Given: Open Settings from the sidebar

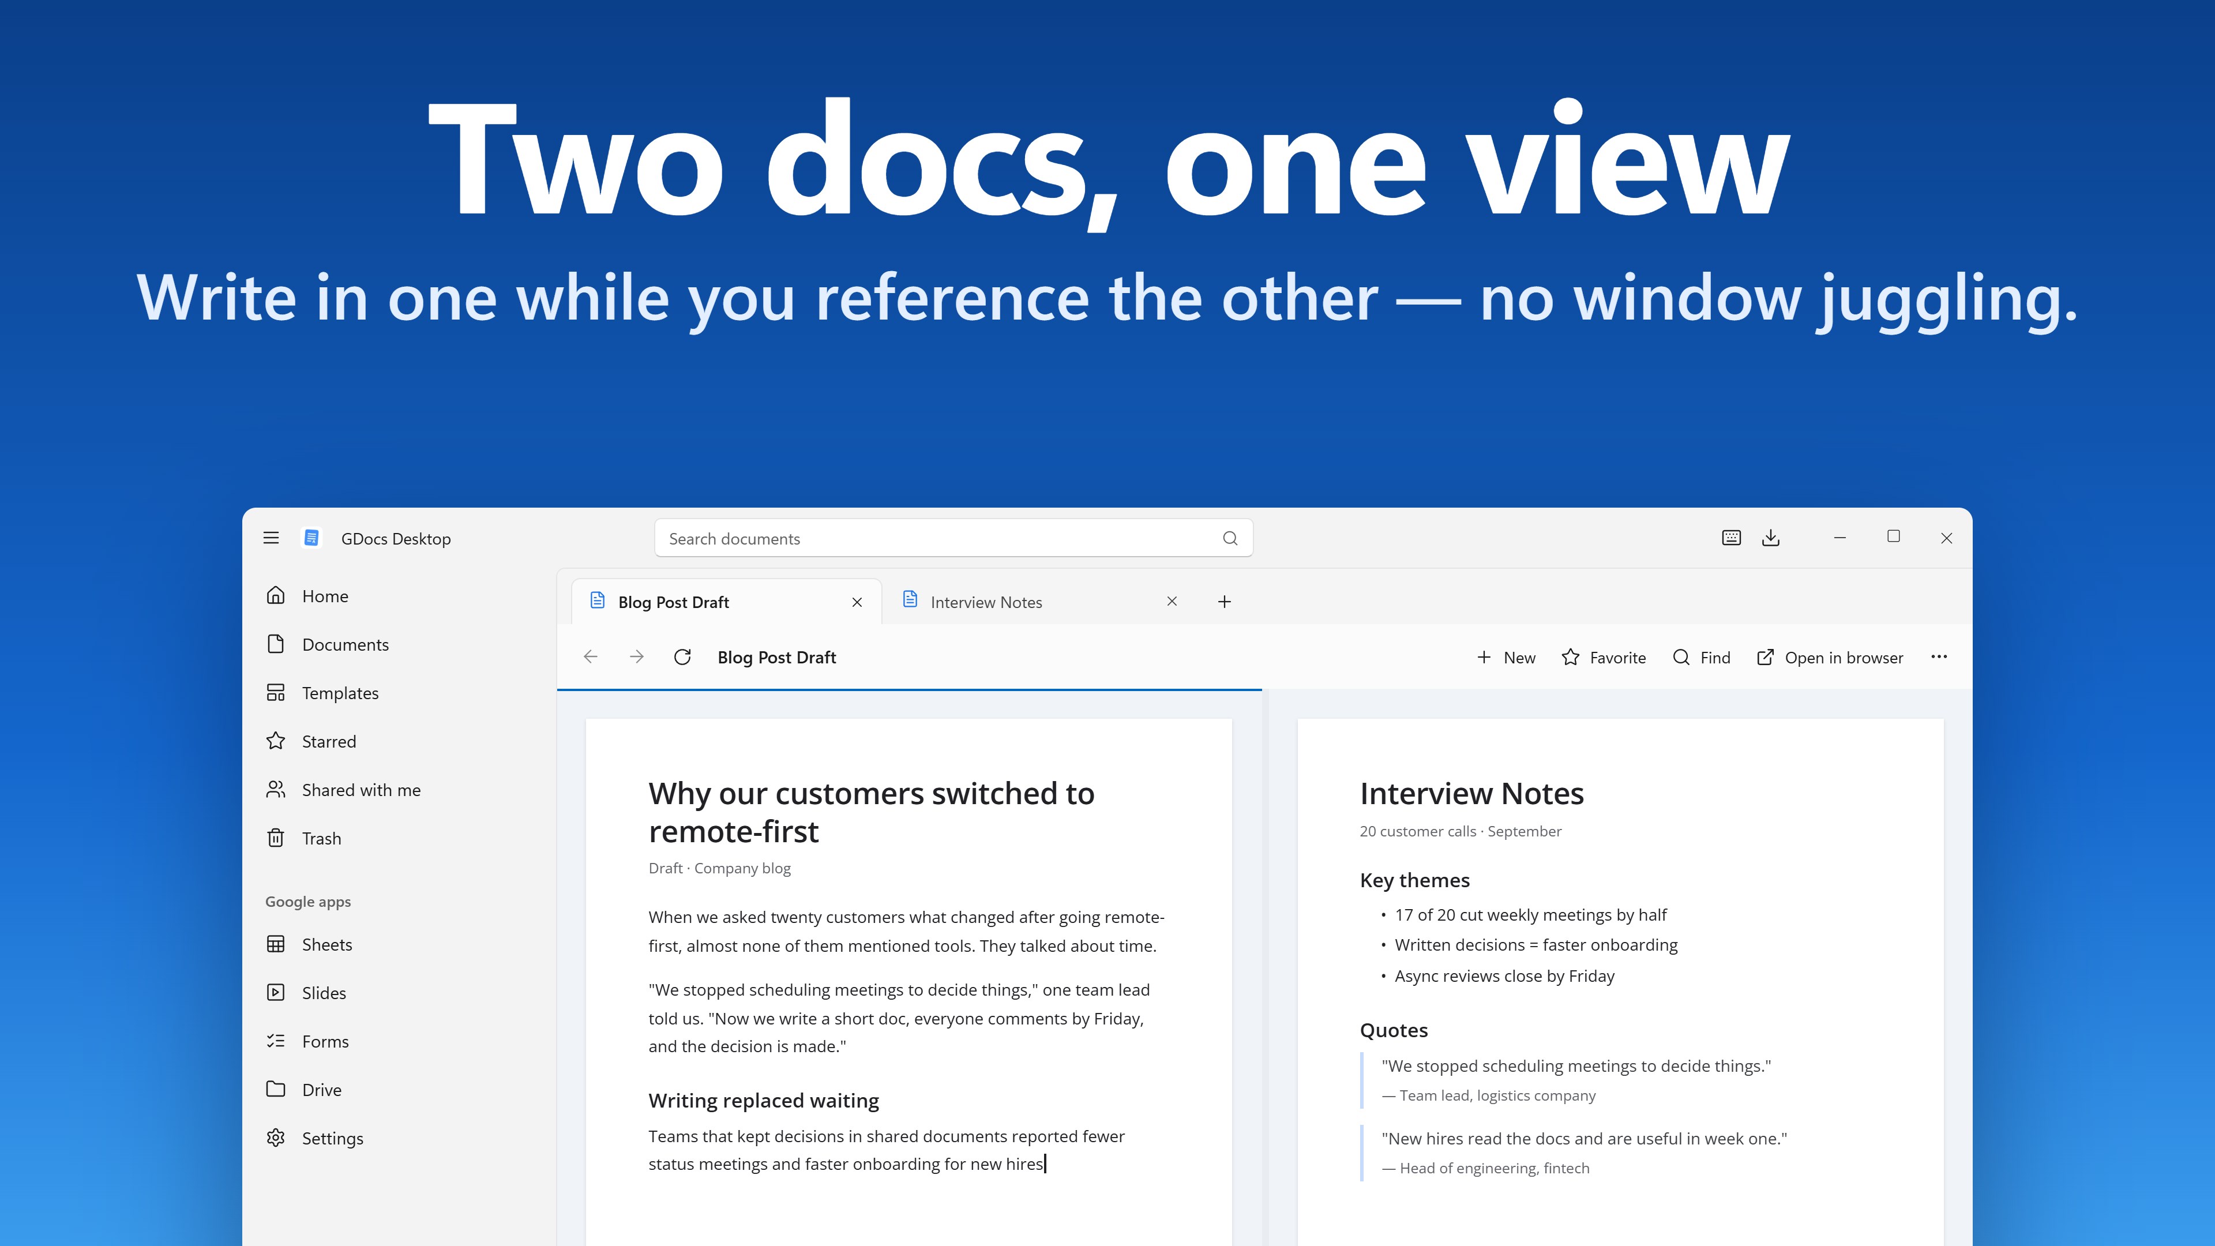Looking at the screenshot, I should [400, 1138].
